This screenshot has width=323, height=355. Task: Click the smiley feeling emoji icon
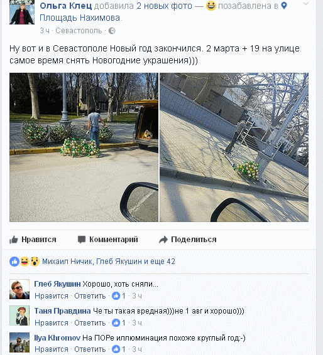(211, 6)
